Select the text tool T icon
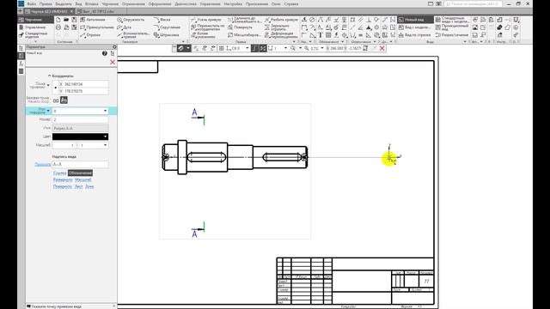This screenshot has height=309, width=550. click(x=321, y=34)
